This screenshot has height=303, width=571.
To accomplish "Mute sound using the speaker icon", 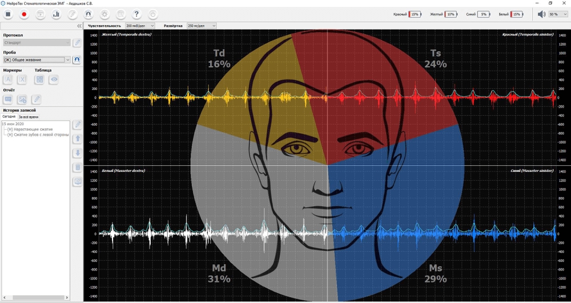I will [x=541, y=14].
